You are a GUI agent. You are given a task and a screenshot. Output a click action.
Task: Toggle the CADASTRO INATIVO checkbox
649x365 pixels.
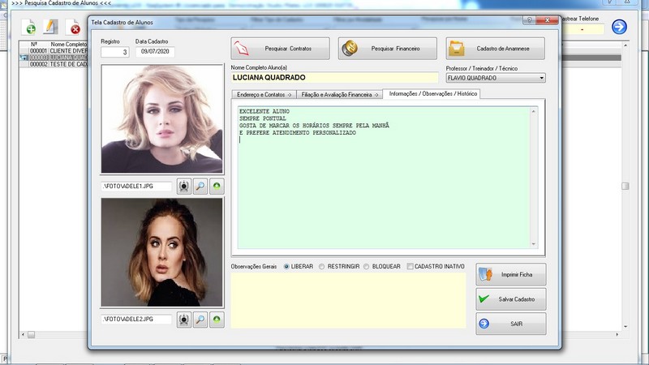[410, 267]
